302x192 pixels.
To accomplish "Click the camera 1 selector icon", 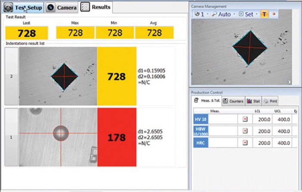I will click(x=198, y=14).
